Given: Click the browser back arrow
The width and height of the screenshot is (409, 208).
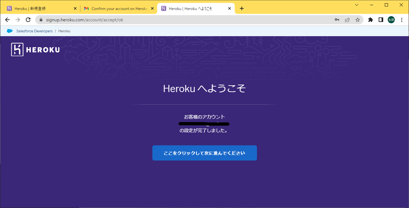Looking at the screenshot, I should [7, 20].
